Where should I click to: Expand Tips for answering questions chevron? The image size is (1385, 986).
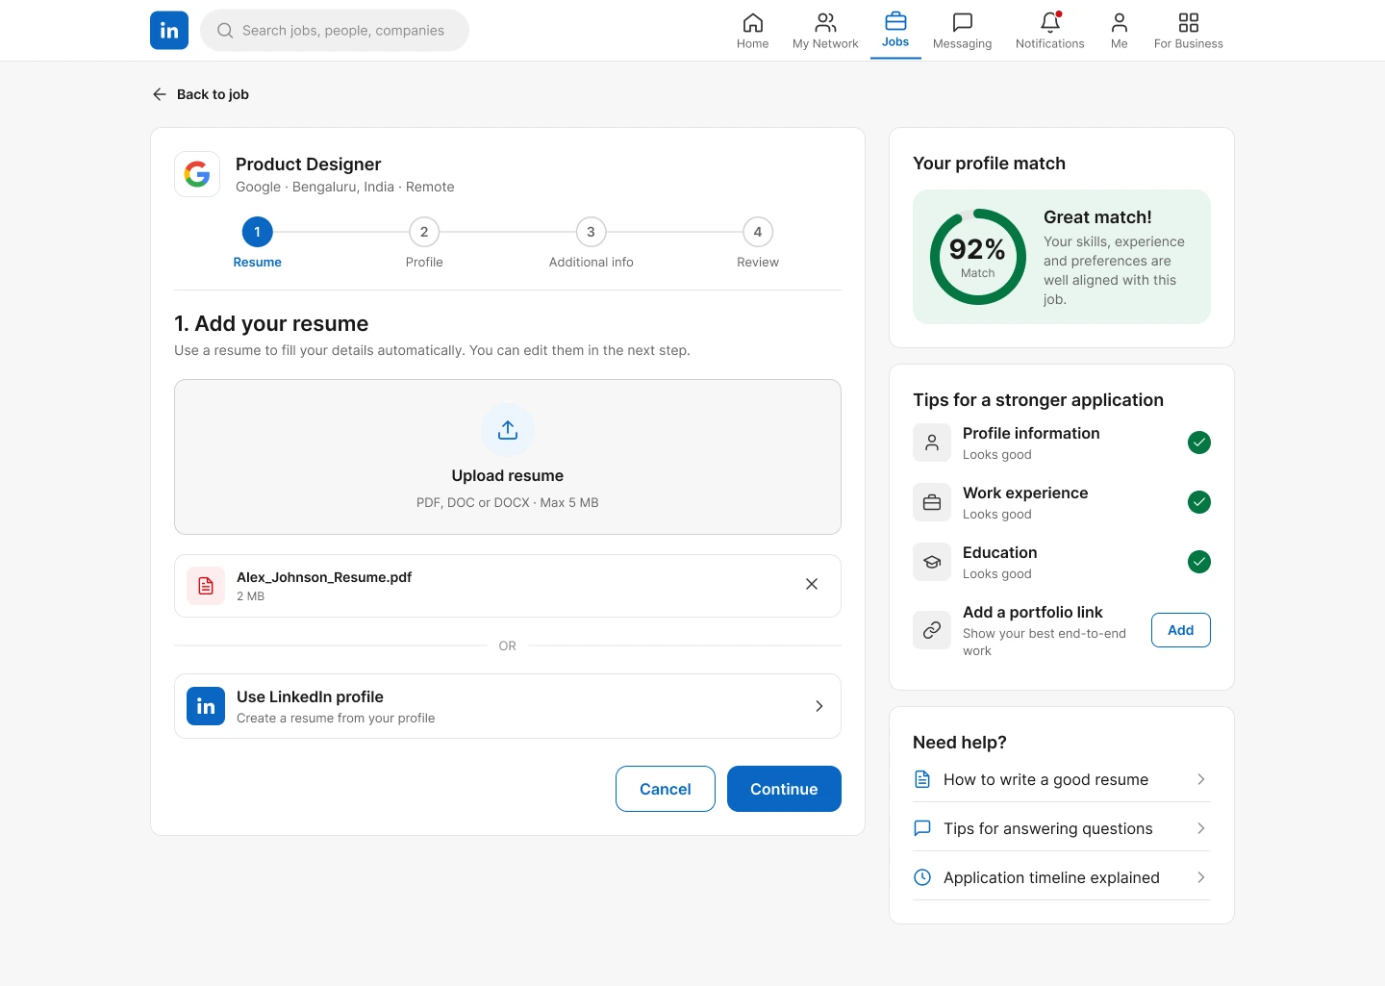(x=1201, y=828)
